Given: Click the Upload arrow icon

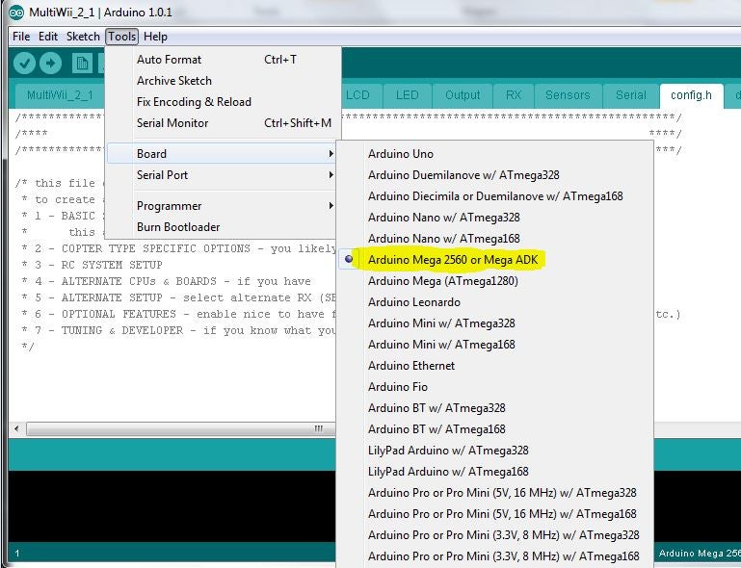Looking at the screenshot, I should (x=50, y=63).
